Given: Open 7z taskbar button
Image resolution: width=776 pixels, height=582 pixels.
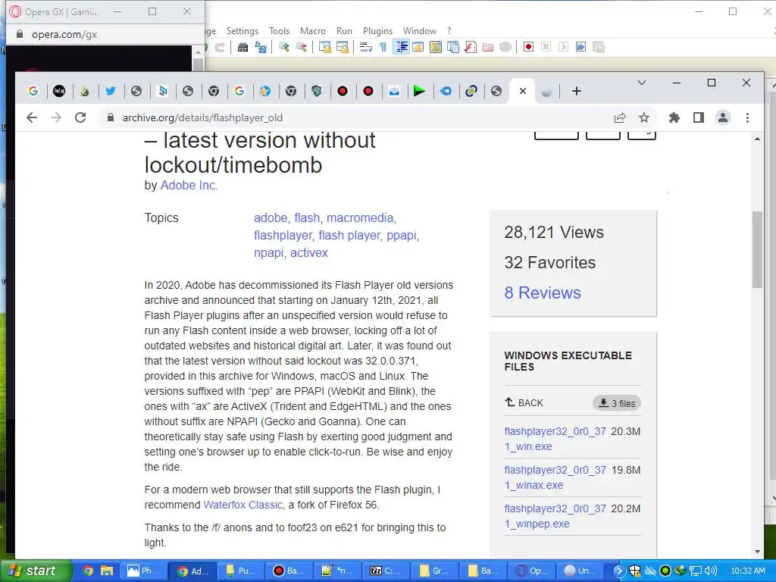Looking at the screenshot, I should pyautogui.click(x=386, y=571).
